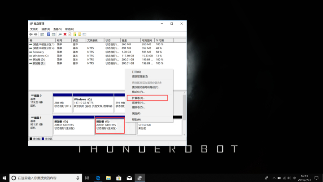Choose 删除卷(D)... in the context menu
Screen dimensions: 323x182
point(149,107)
